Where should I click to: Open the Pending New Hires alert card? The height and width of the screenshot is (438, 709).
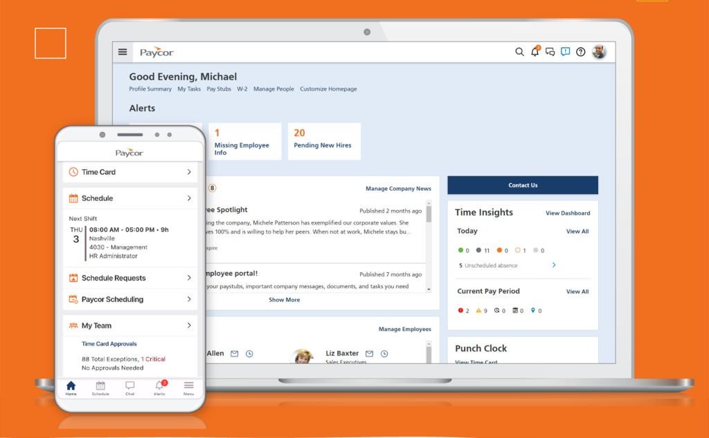pyautogui.click(x=324, y=141)
